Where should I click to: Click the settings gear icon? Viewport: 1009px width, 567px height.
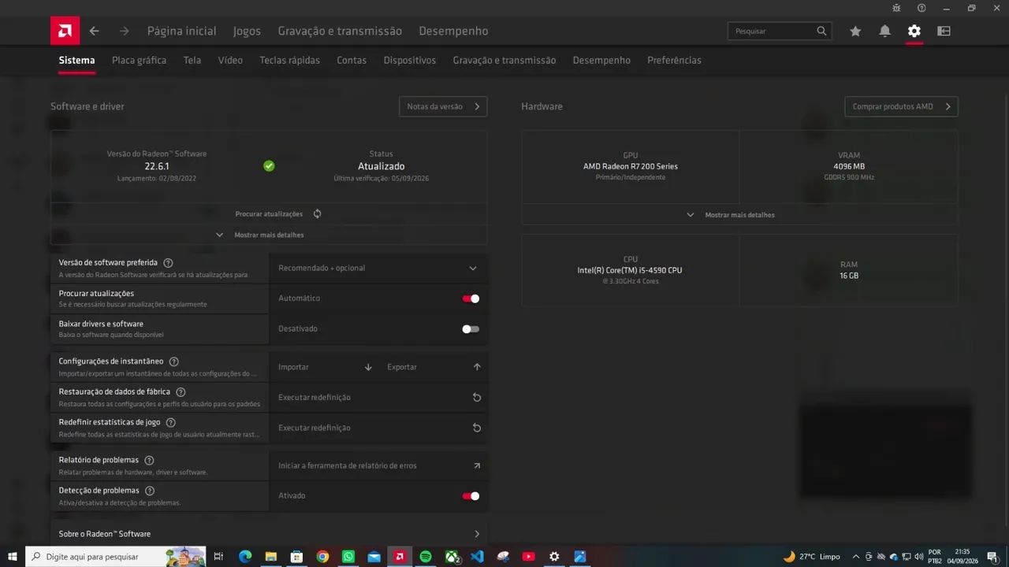(914, 31)
